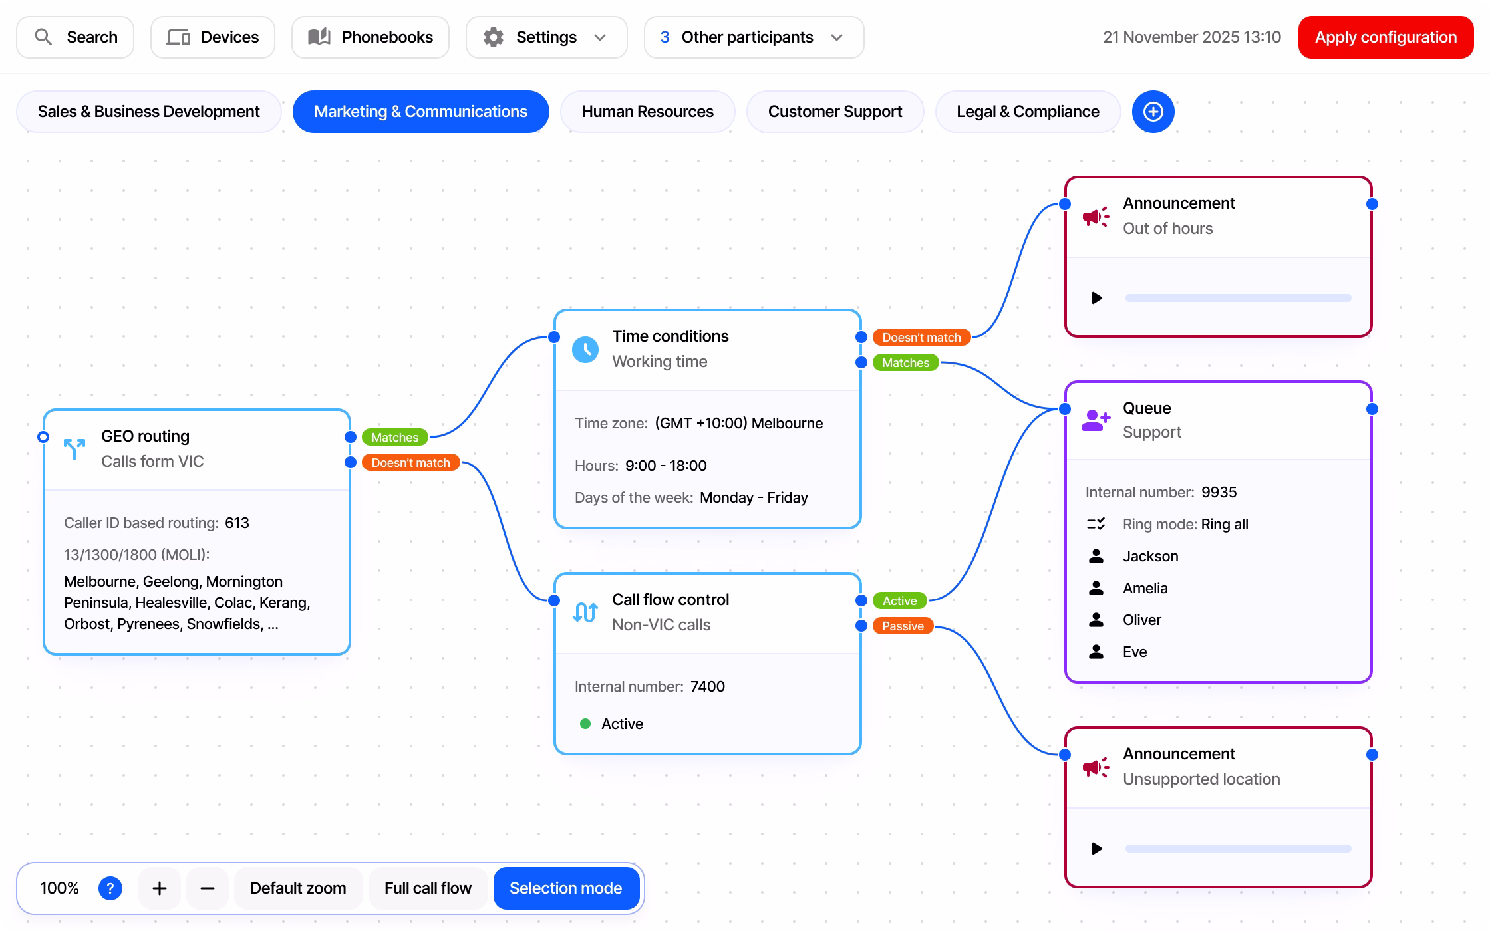1490x931 pixels.
Task: Open the Settings dropdown
Action: pos(546,37)
